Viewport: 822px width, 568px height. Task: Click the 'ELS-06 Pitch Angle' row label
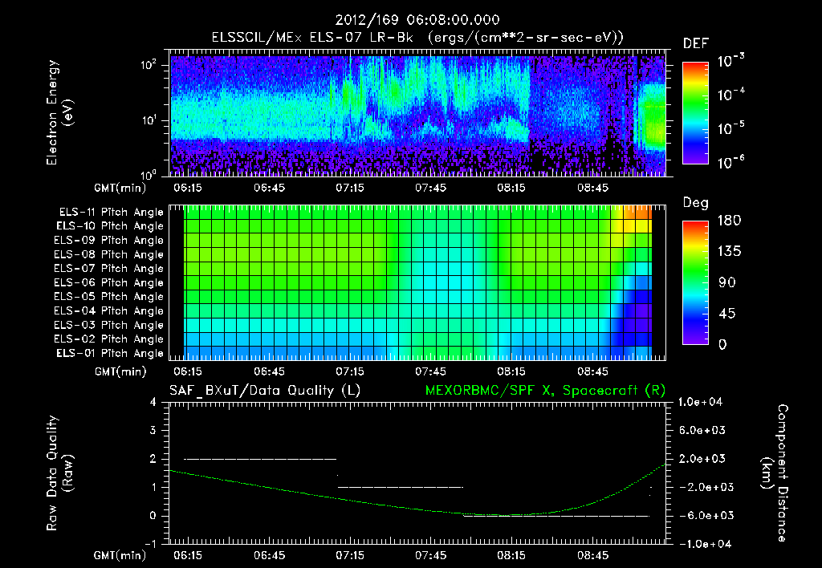click(109, 283)
